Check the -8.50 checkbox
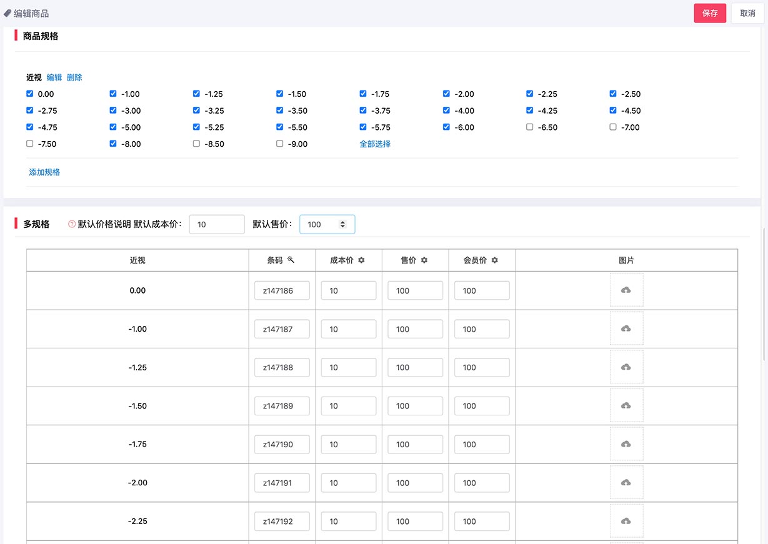Screen dimensions: 768x544 [x=196, y=144]
